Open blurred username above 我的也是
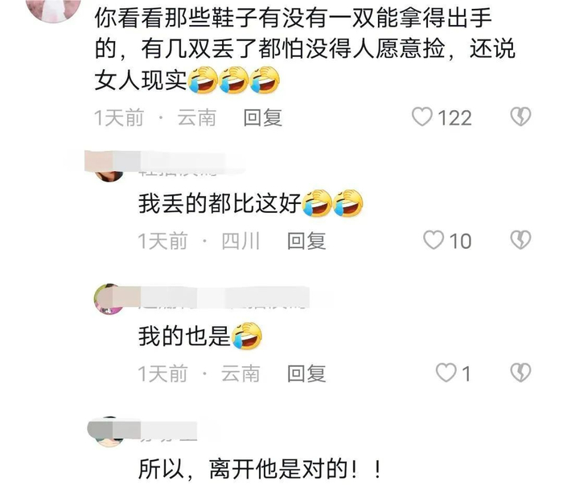The image size is (563, 485). pos(223,298)
